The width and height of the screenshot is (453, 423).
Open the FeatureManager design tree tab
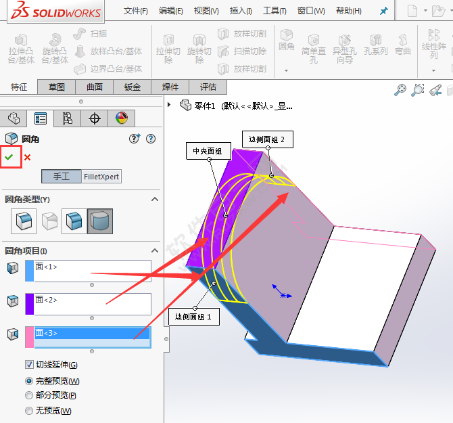click(x=14, y=118)
